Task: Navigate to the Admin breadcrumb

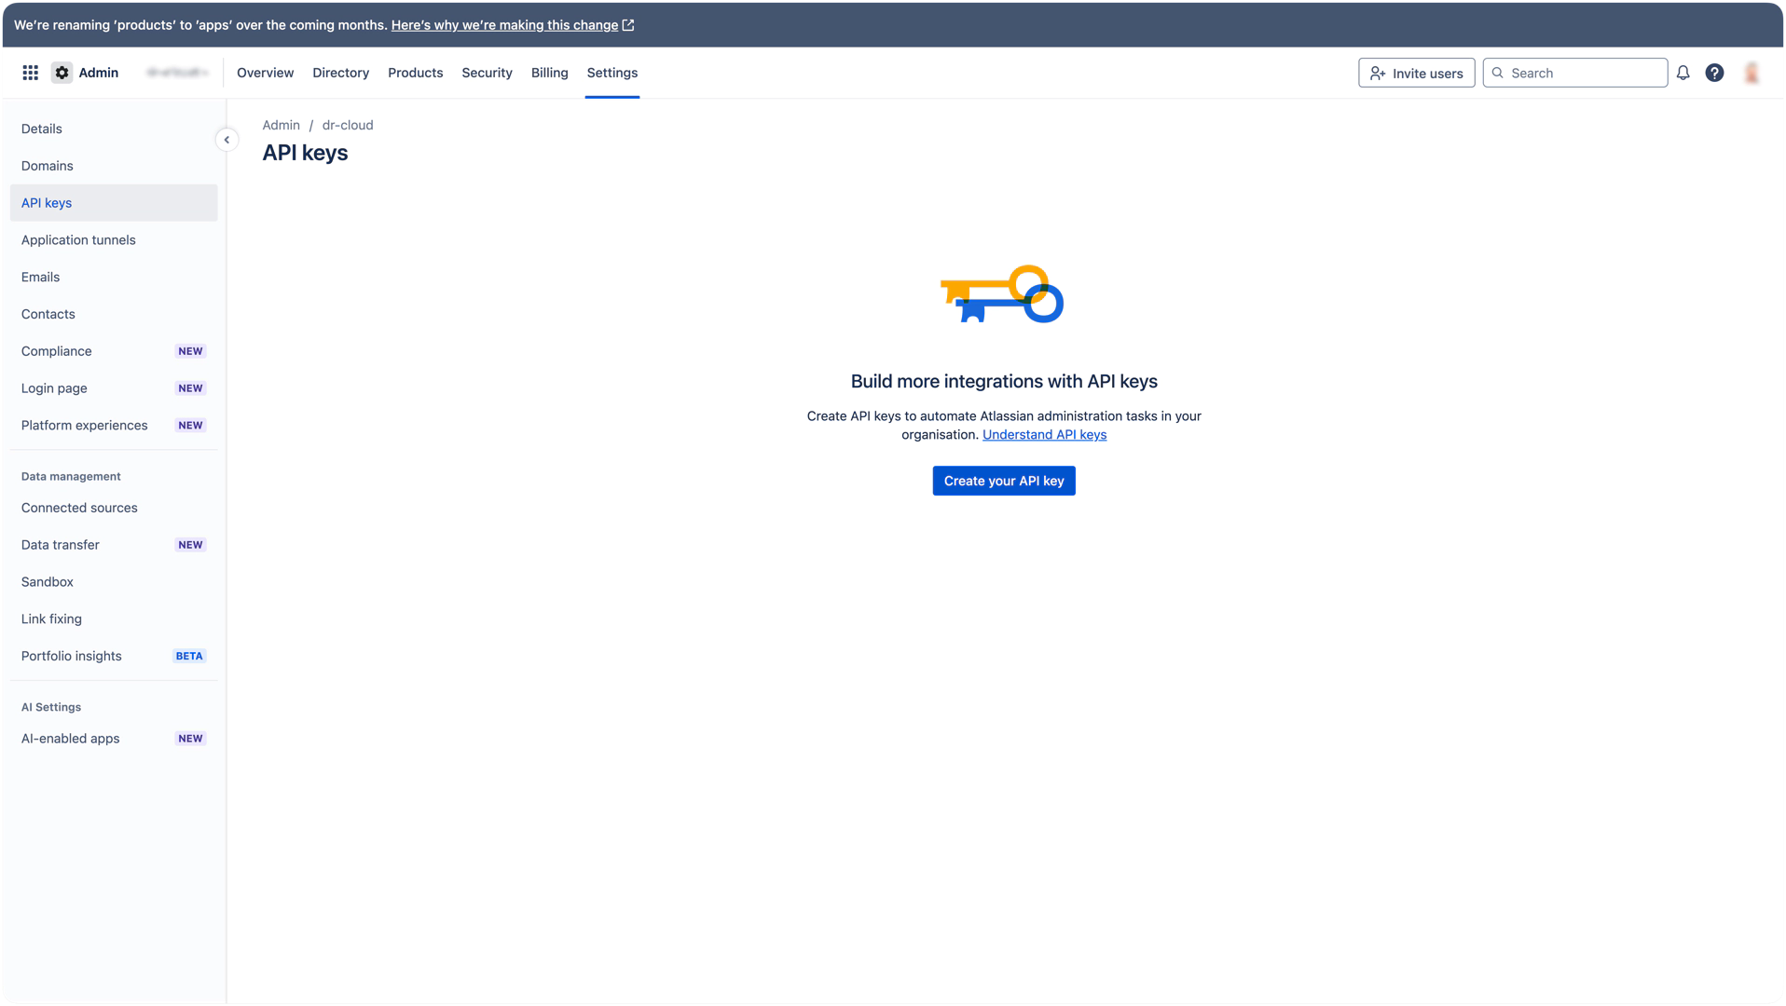Action: (281, 125)
